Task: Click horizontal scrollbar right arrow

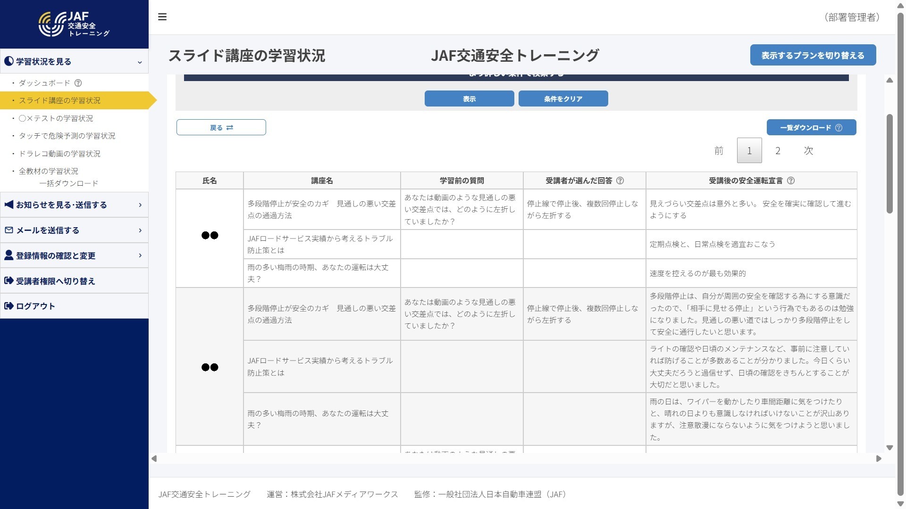Action: [879, 459]
